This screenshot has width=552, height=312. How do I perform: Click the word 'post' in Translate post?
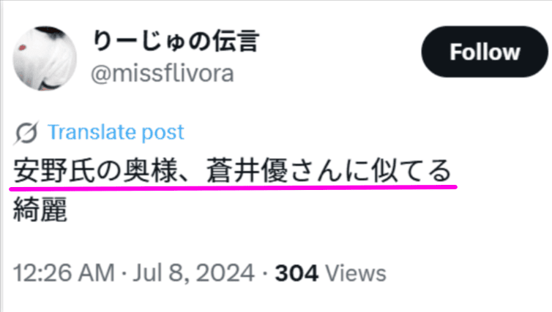[x=163, y=133]
